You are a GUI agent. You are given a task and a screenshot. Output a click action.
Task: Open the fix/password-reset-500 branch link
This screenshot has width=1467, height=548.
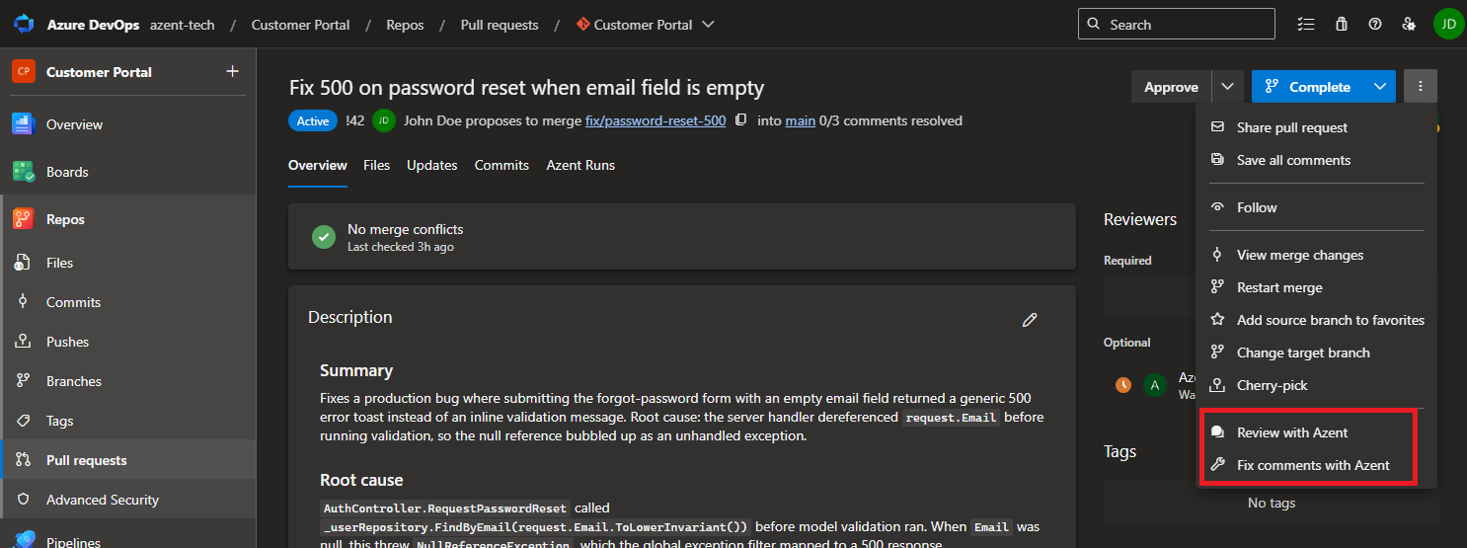coord(656,120)
